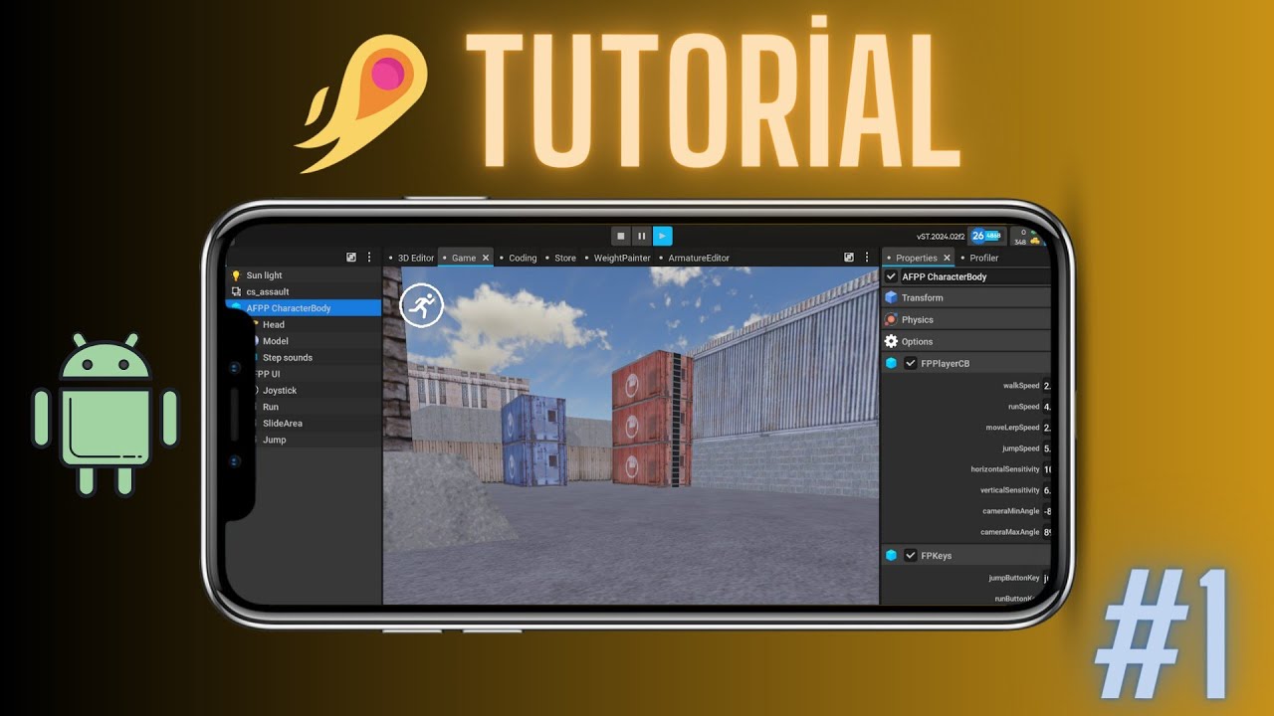This screenshot has height=716, width=1274.
Task: Collapse the FPKeys component header
Action: coord(965,555)
